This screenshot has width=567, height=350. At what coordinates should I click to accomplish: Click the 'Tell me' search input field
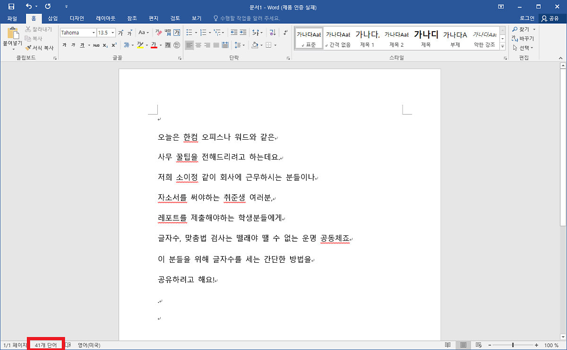pos(247,18)
